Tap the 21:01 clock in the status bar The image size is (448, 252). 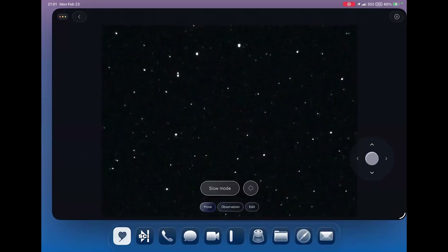pos(52,4)
